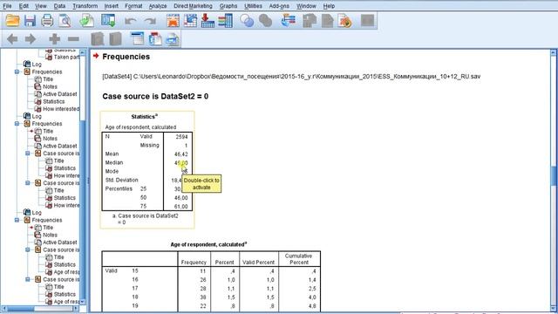The width and height of the screenshot is (558, 314).
Task: Click the blue arrow with colored bars icon
Action: tap(288, 21)
